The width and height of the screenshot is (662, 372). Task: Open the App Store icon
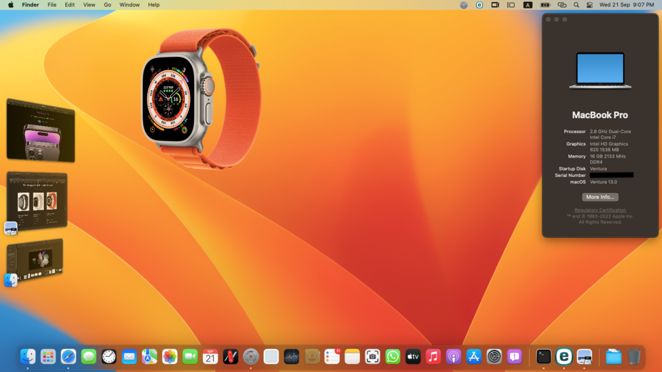pyautogui.click(x=474, y=356)
